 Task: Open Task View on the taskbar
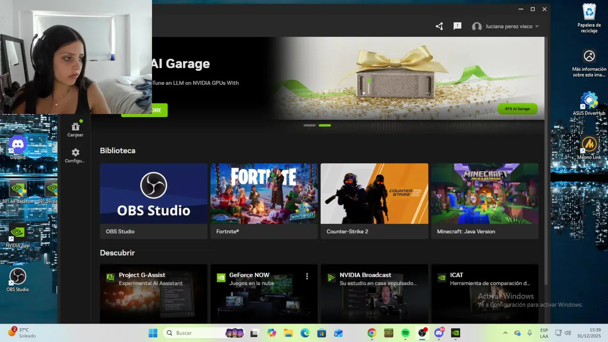click(x=254, y=333)
